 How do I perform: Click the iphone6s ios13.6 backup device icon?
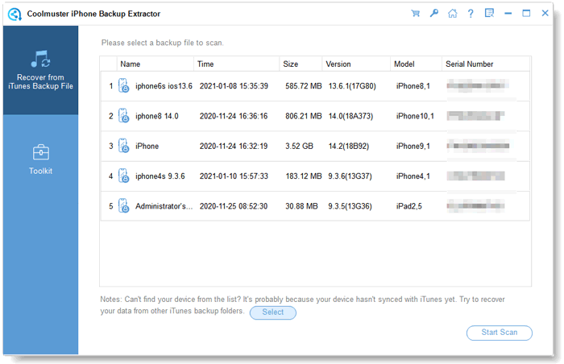(124, 86)
